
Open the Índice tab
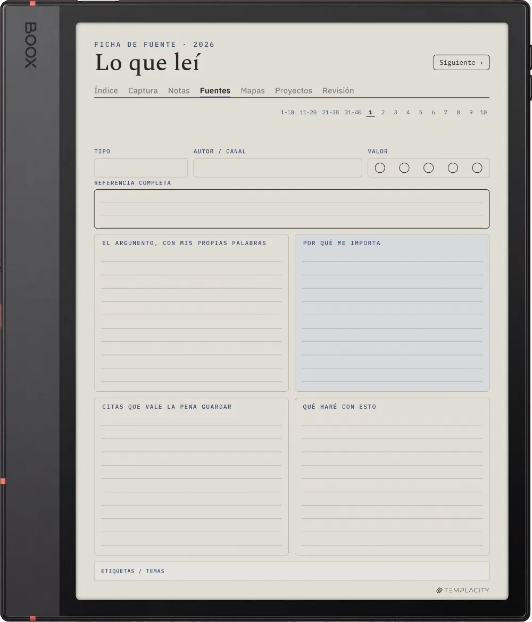click(x=106, y=90)
